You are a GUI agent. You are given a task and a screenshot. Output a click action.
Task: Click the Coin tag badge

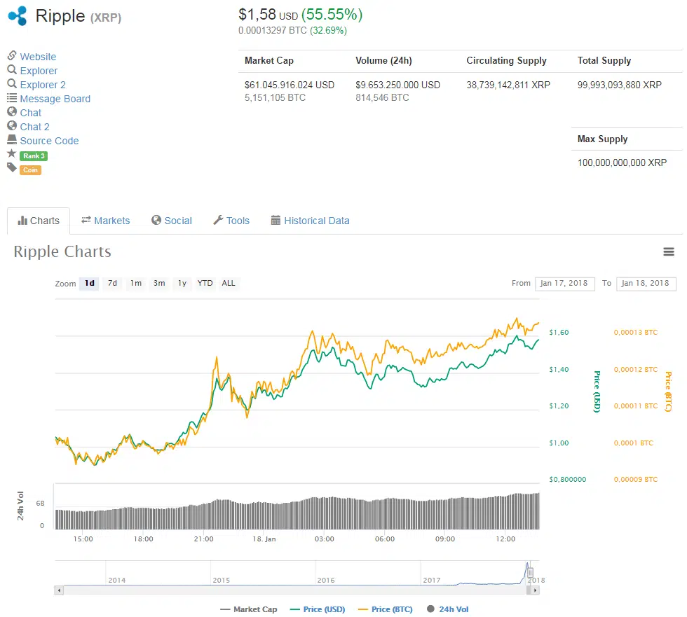click(30, 169)
